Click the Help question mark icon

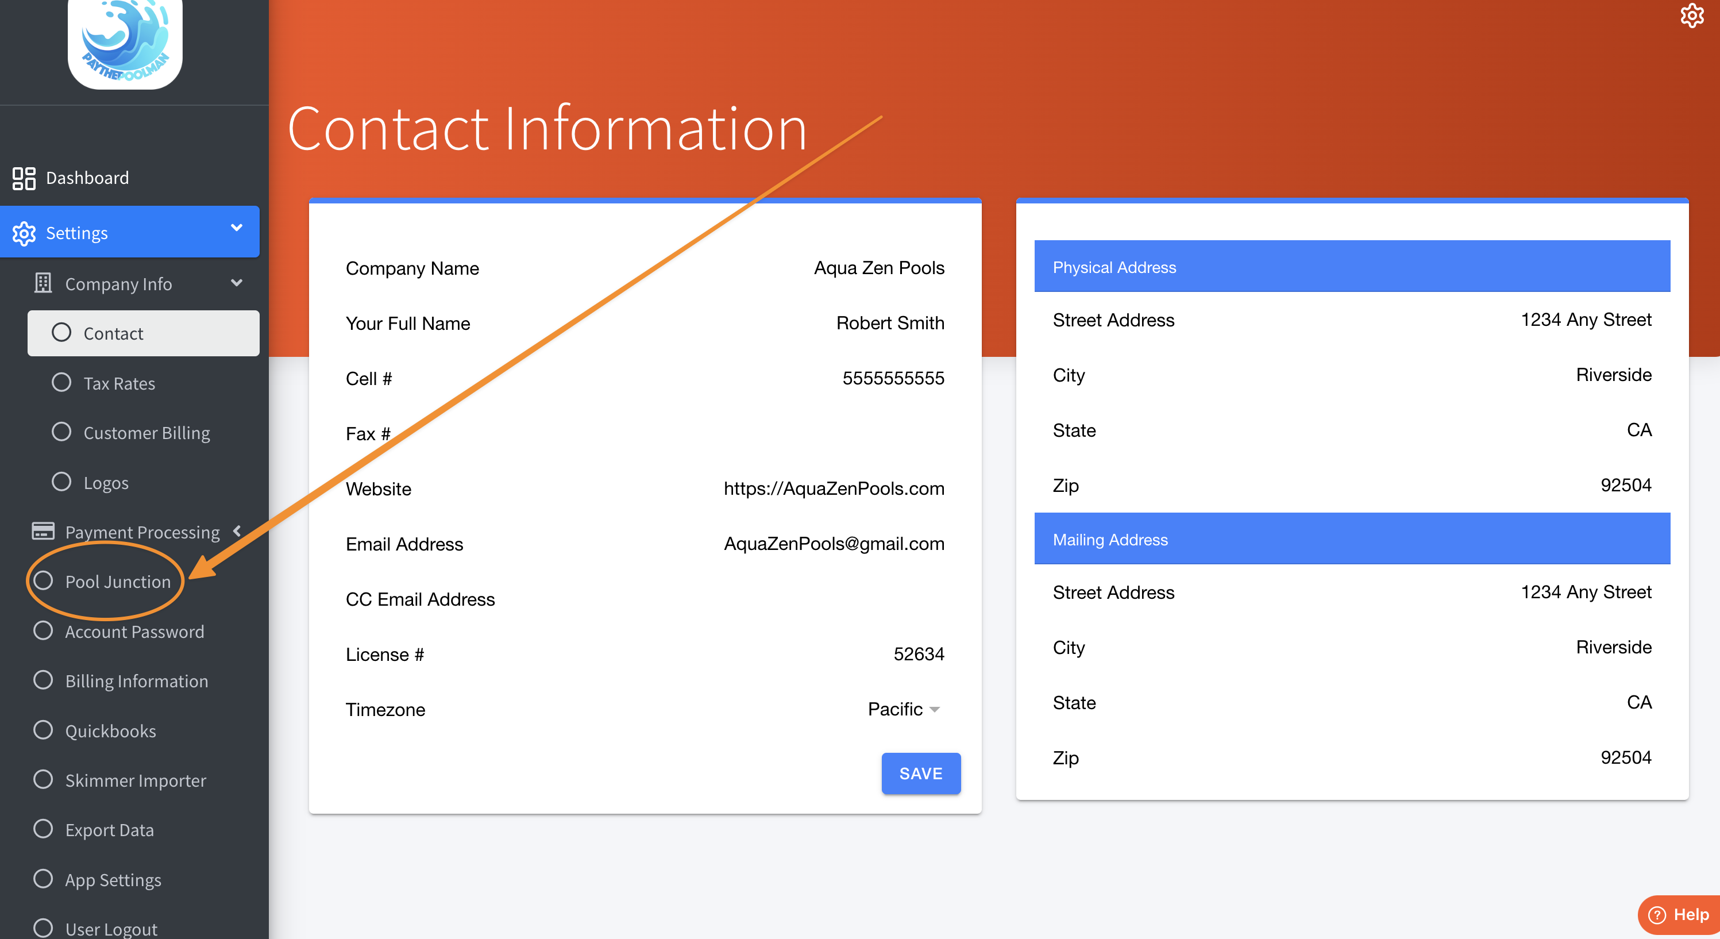pos(1657,915)
